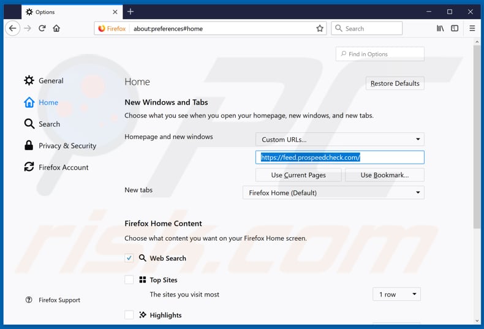Open the Top Sites 1 row dropdown

click(396, 295)
